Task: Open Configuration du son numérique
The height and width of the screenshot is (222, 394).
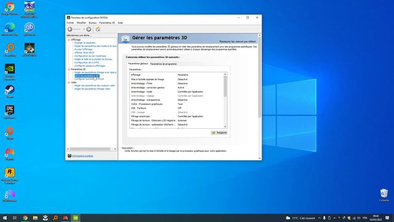Action: tap(90, 56)
